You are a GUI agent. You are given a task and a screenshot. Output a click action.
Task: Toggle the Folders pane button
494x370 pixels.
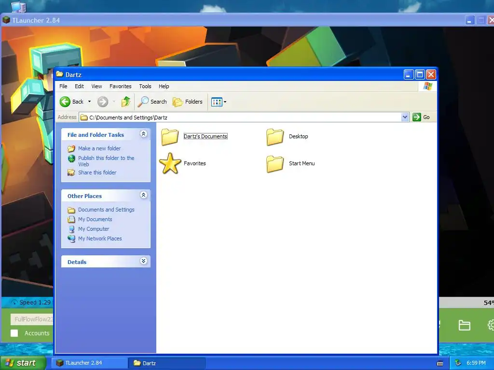[x=188, y=102]
